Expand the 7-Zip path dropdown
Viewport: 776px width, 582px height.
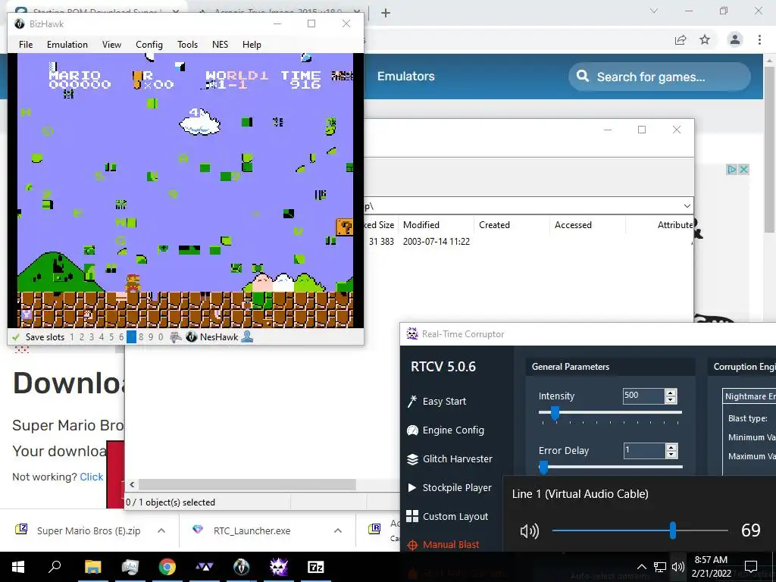[687, 206]
